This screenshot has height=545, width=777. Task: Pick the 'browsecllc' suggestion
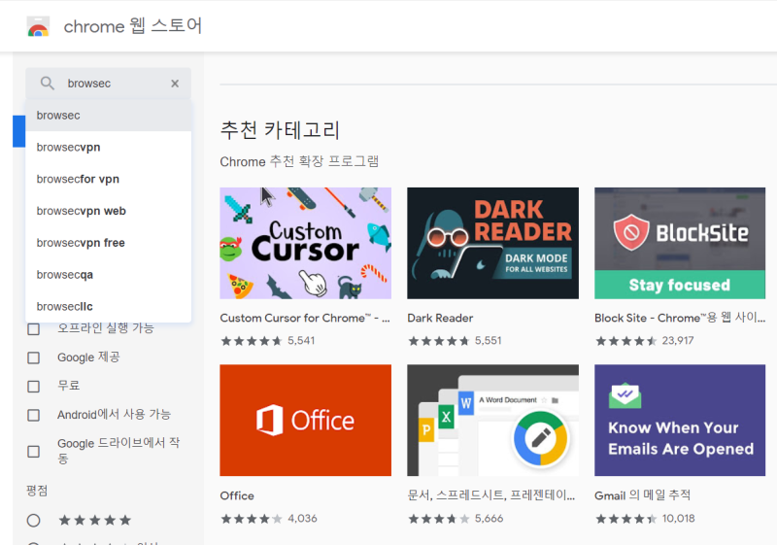point(108,306)
